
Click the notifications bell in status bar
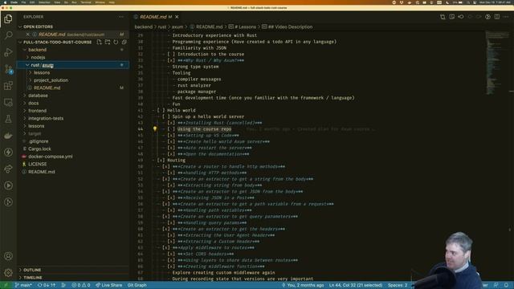[507, 285]
